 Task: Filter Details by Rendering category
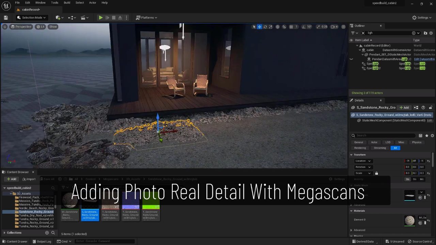360,148
